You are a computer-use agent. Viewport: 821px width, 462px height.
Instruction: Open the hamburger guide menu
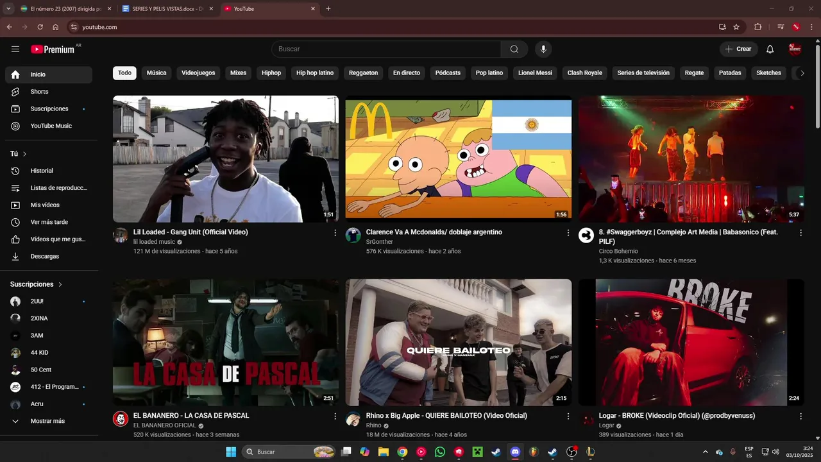click(x=15, y=49)
